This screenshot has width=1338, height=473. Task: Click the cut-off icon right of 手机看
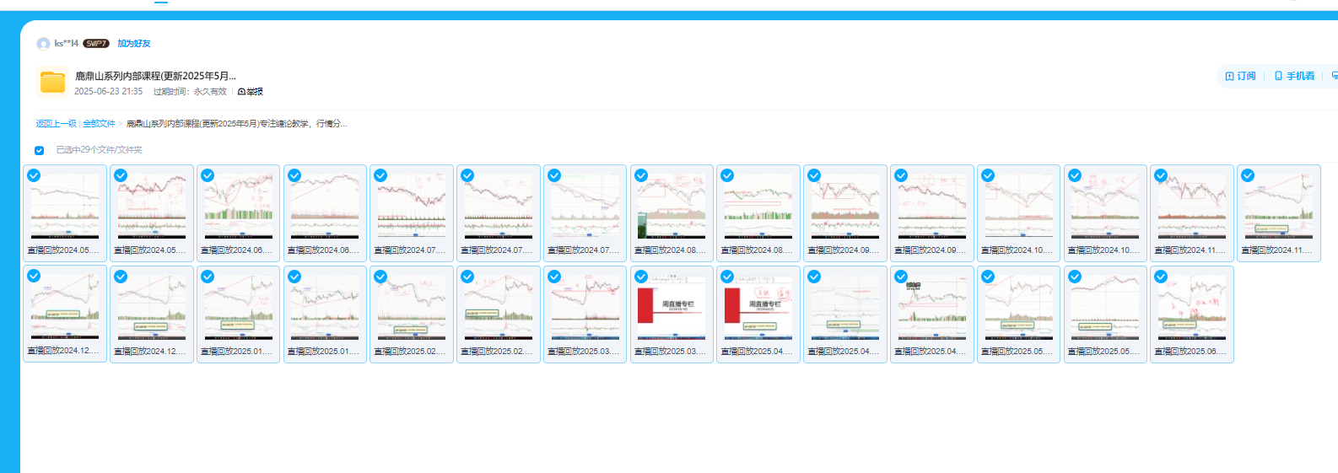(1334, 76)
